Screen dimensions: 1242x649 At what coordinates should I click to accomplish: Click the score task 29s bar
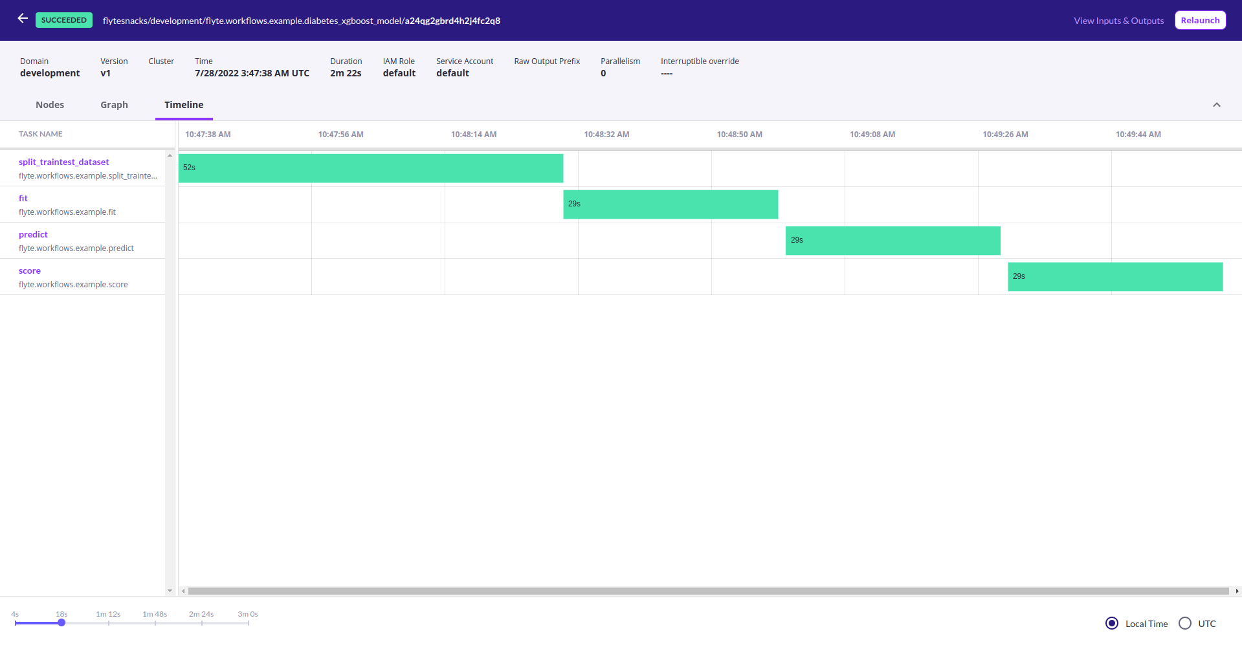[x=1114, y=277]
